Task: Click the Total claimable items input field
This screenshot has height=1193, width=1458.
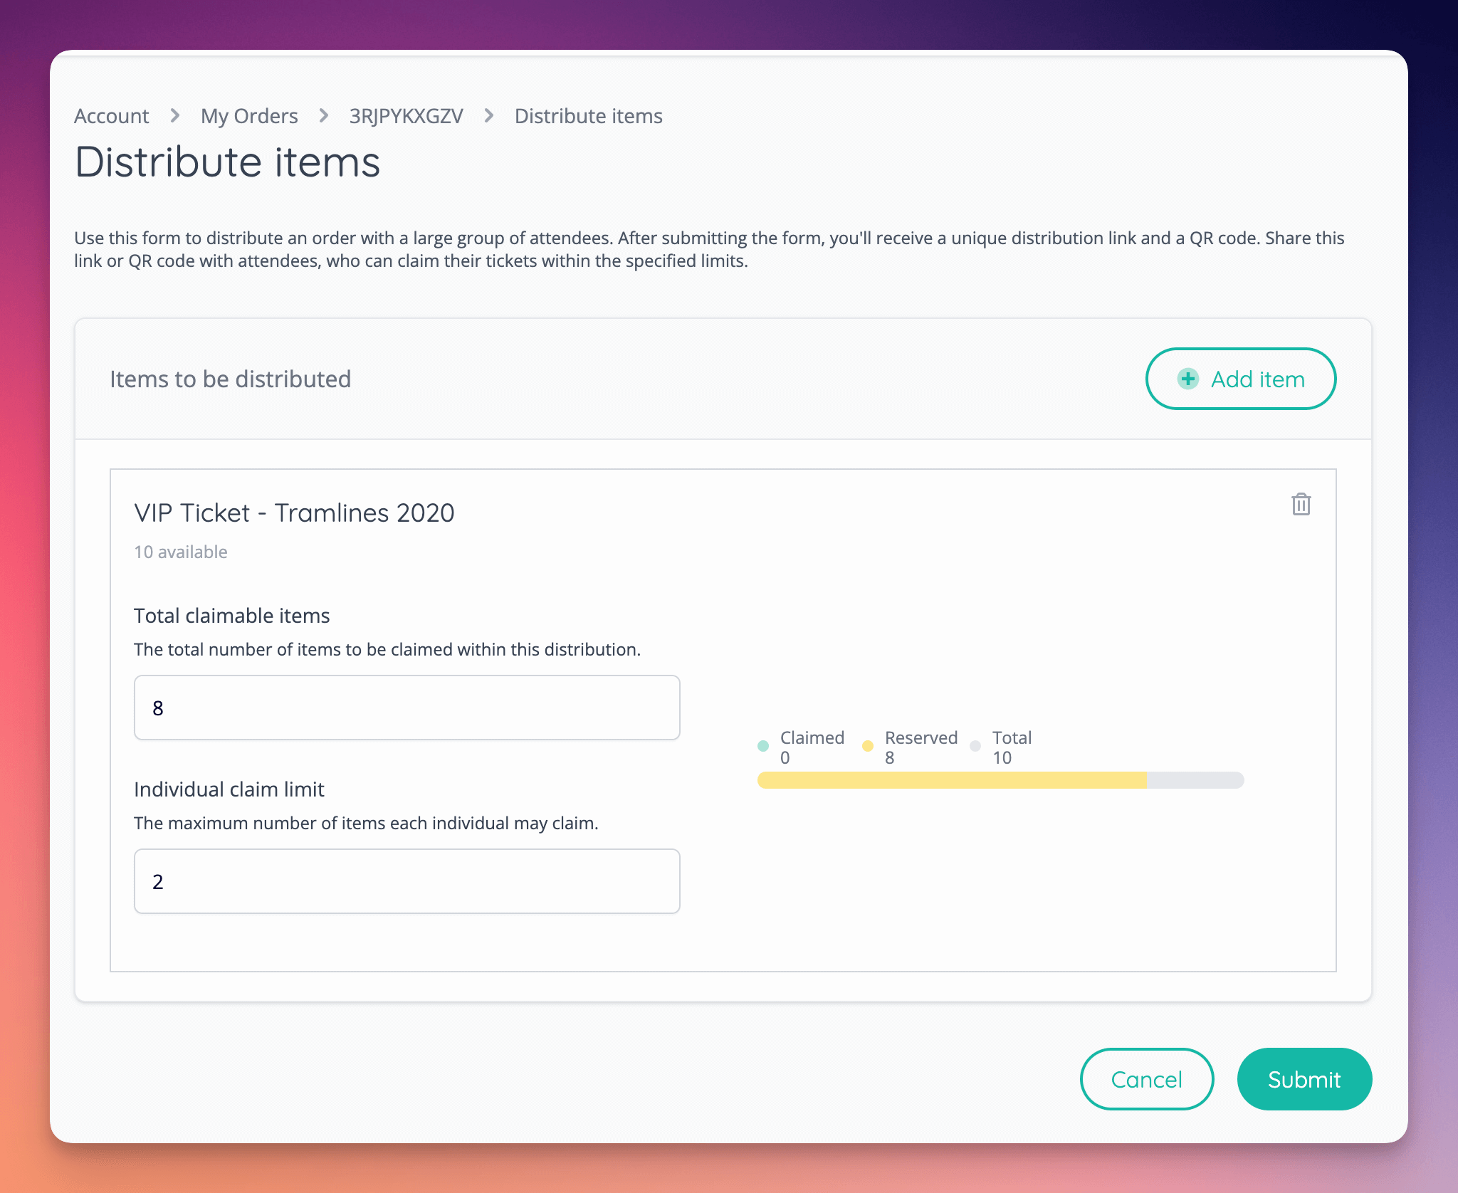Action: click(x=407, y=707)
